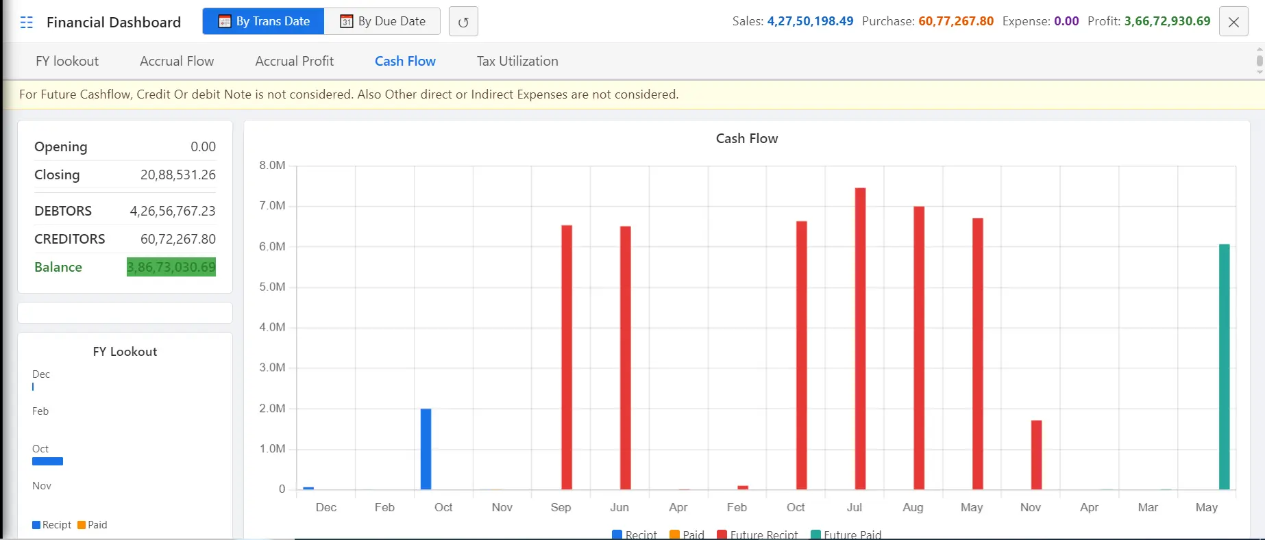
Task: Click the future cashflow notice banner text
Action: 349,94
